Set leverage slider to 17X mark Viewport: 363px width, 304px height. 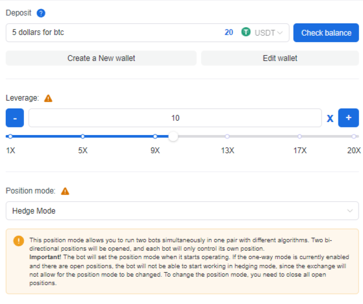pyautogui.click(x=300, y=136)
